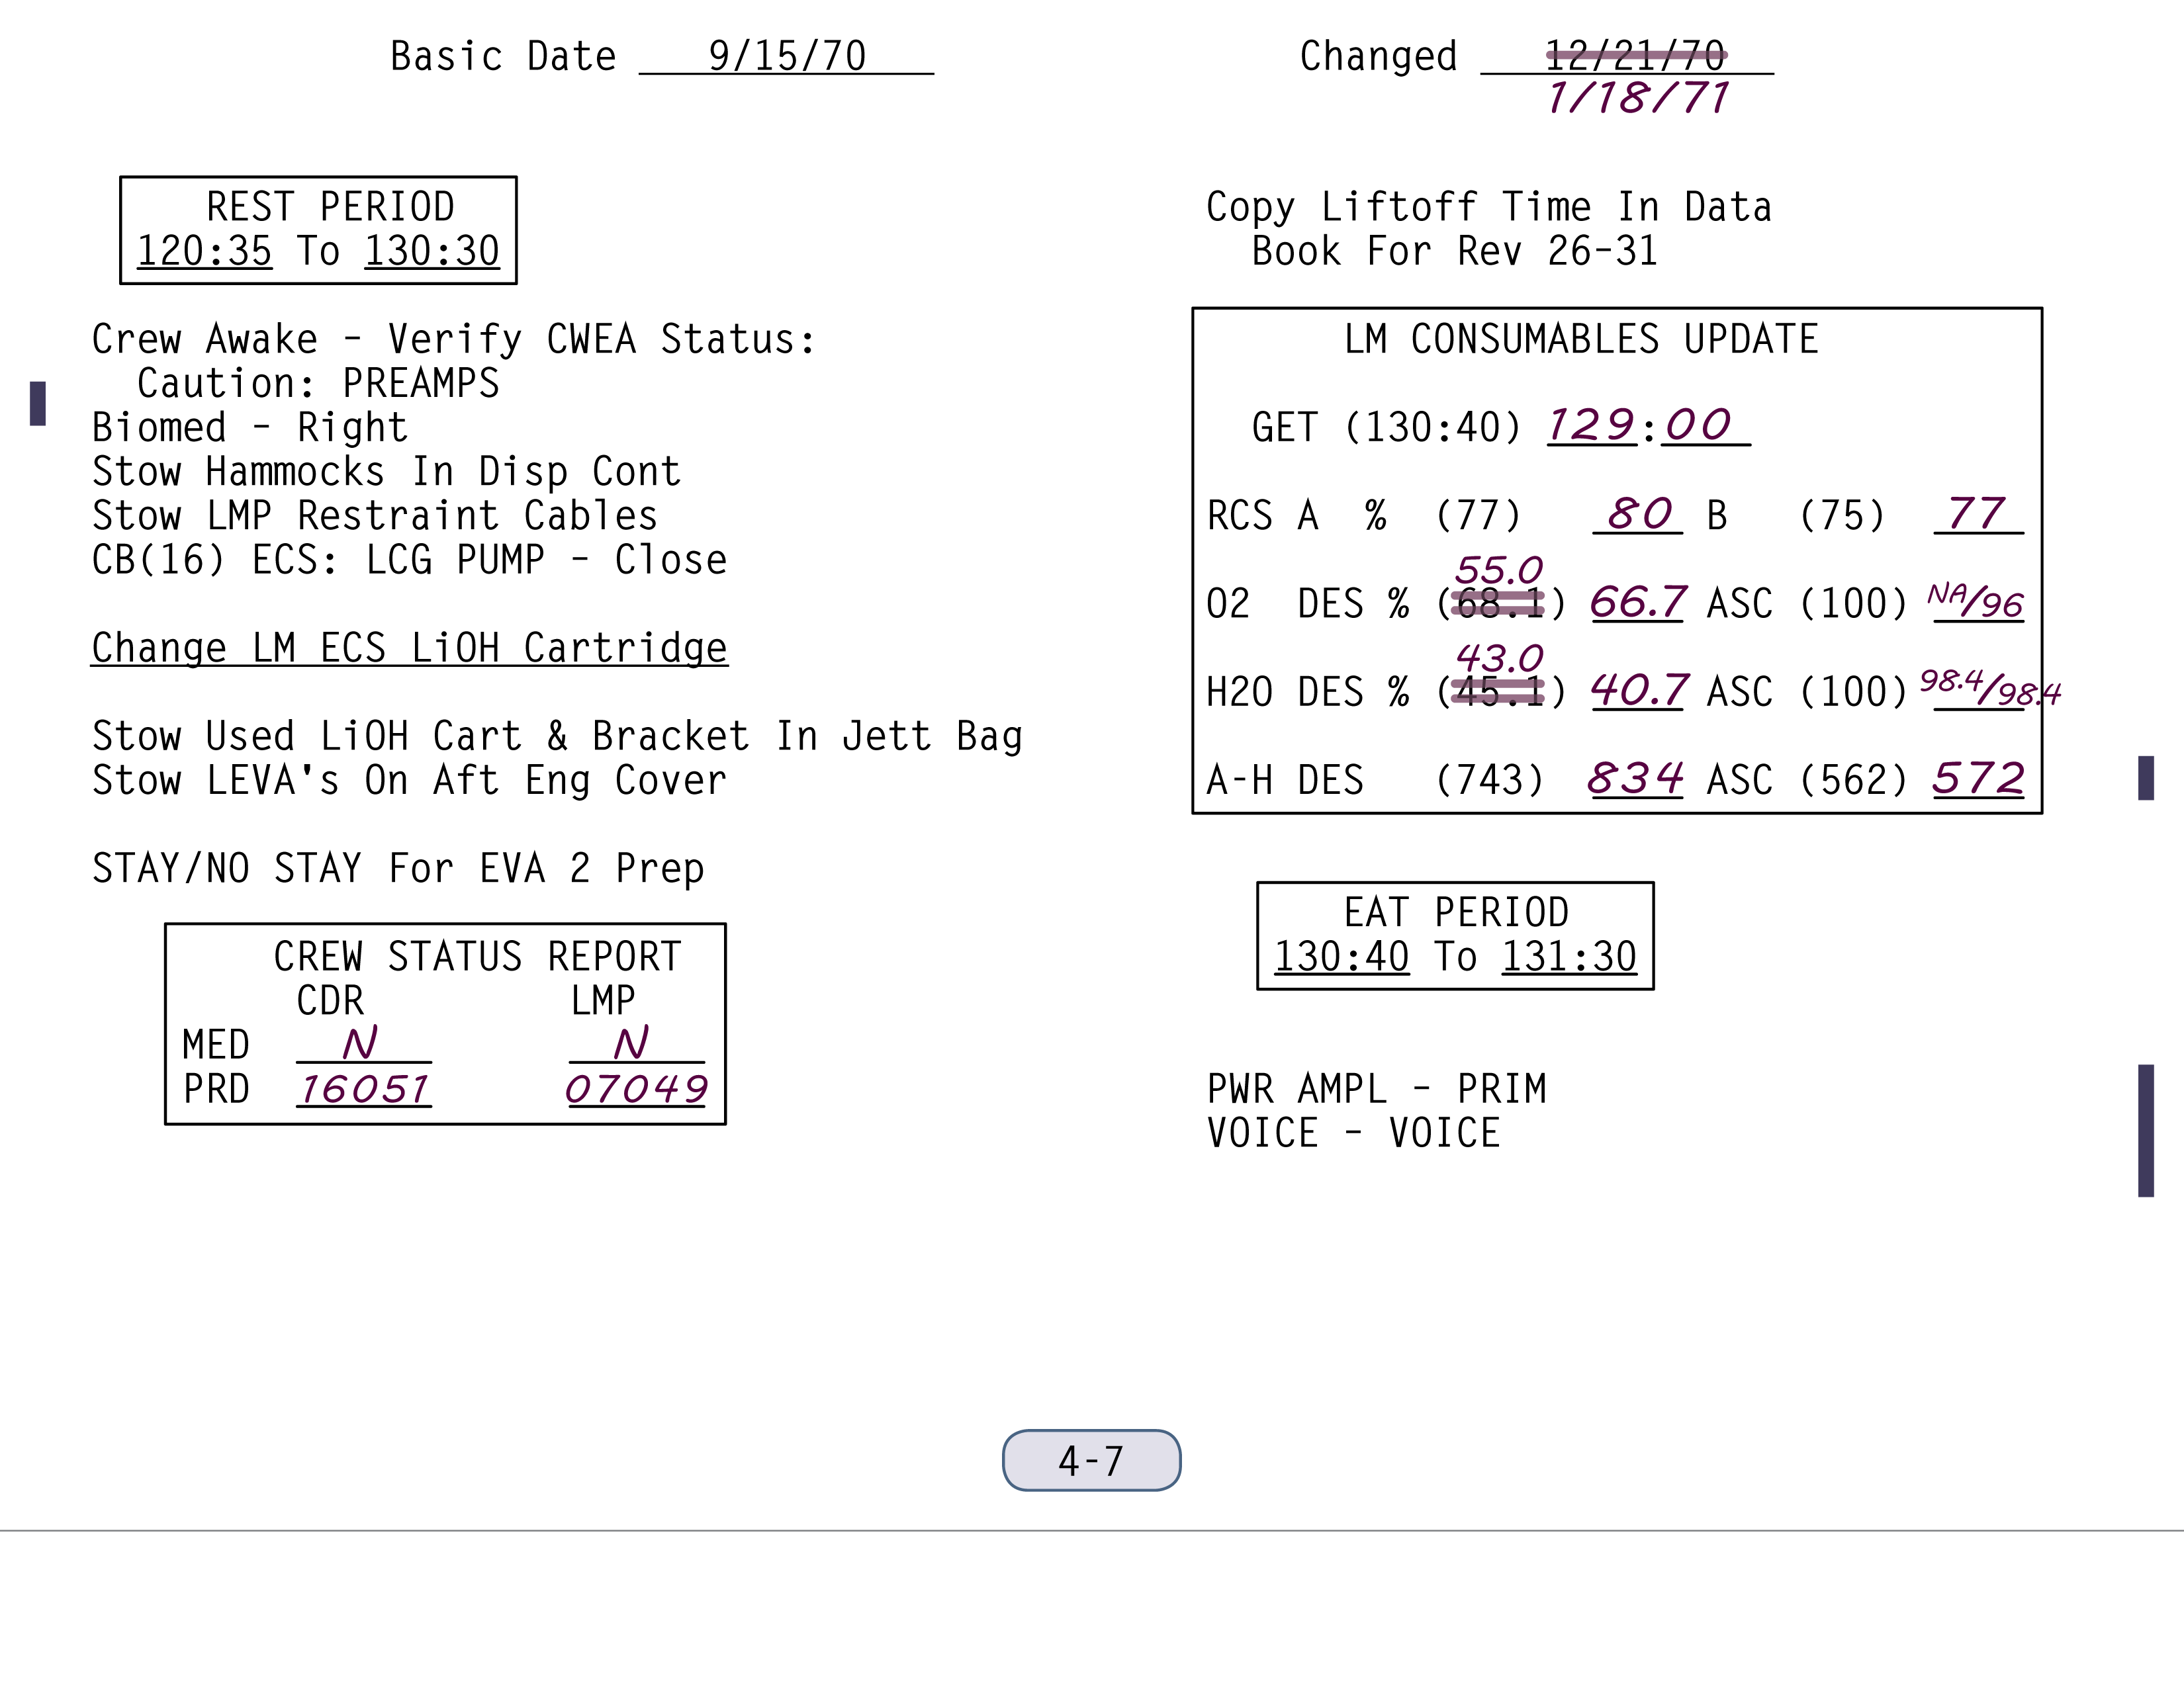Image resolution: width=2184 pixels, height=1687 pixels.
Task: Click A-H ASC value 572
Action: [x=1978, y=777]
